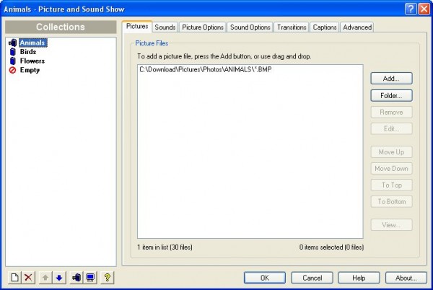Viewport: 433px width, 290px height.
Task: Click the Help button
Action: 359,278
